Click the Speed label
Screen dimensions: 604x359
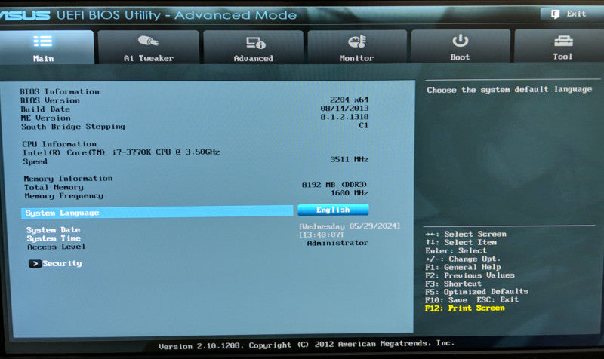coord(35,161)
